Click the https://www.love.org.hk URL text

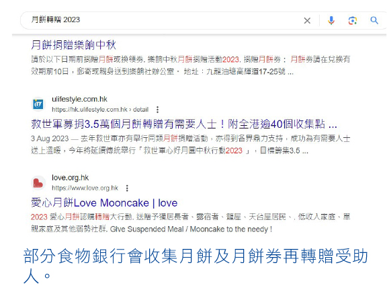[85, 188]
